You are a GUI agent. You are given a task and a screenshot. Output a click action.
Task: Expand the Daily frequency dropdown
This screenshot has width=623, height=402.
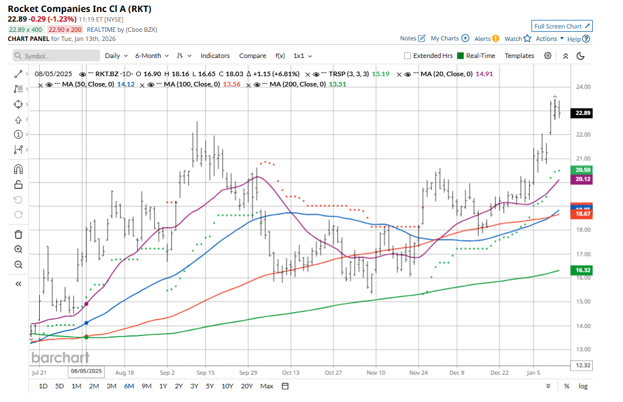tap(117, 56)
